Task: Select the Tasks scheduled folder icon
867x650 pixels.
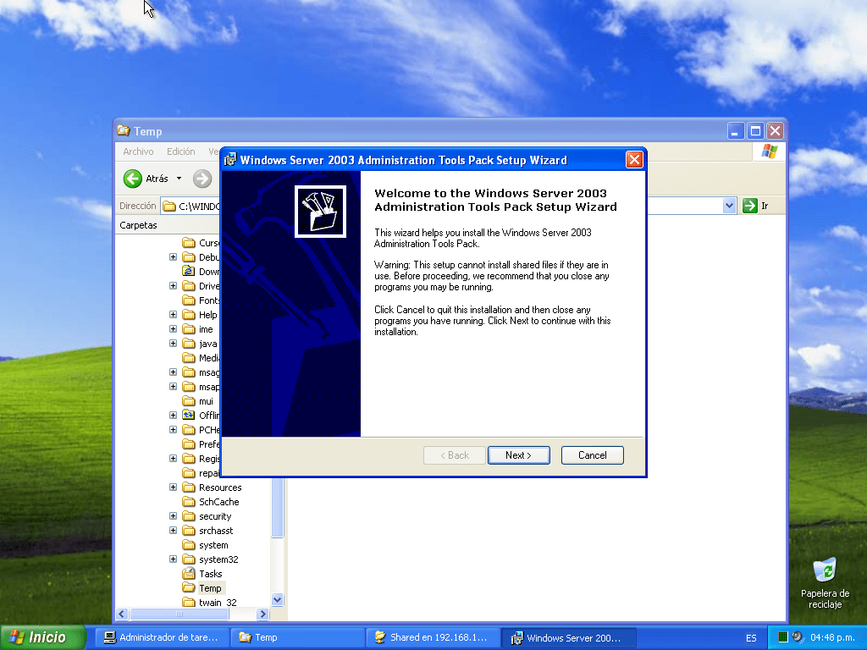Action: (x=189, y=574)
